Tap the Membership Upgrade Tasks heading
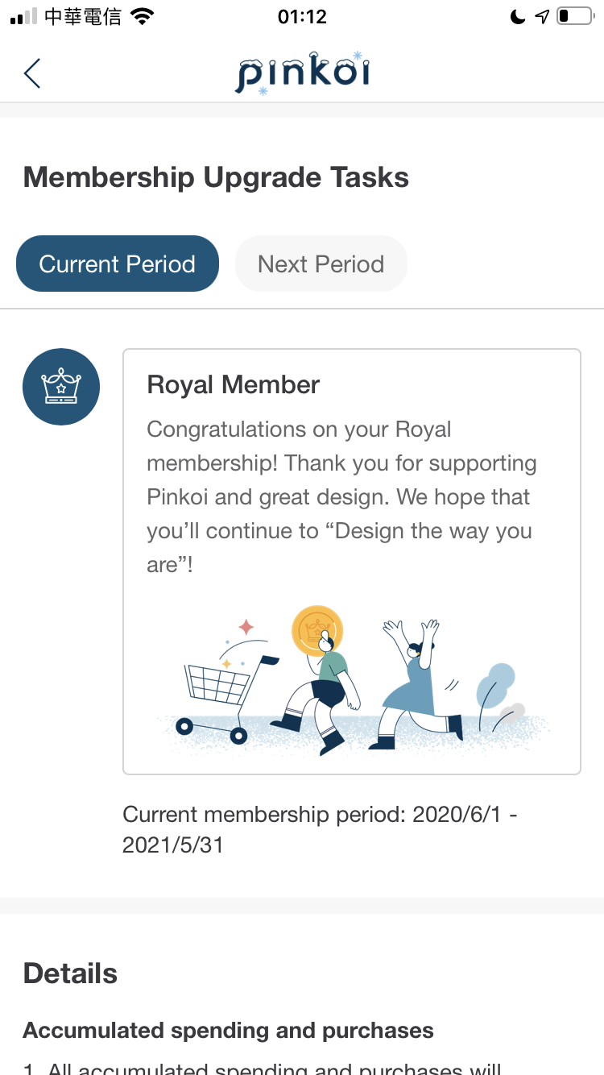 [x=216, y=177]
